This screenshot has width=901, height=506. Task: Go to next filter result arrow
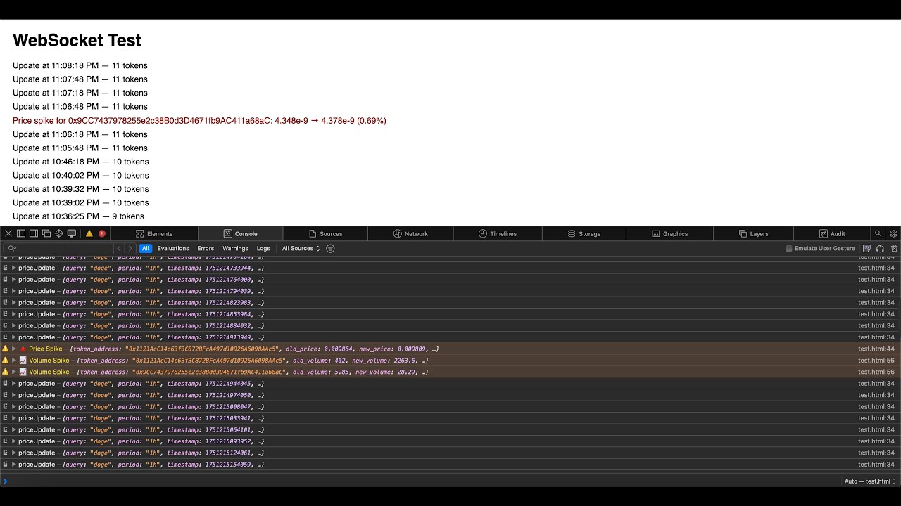coord(130,248)
